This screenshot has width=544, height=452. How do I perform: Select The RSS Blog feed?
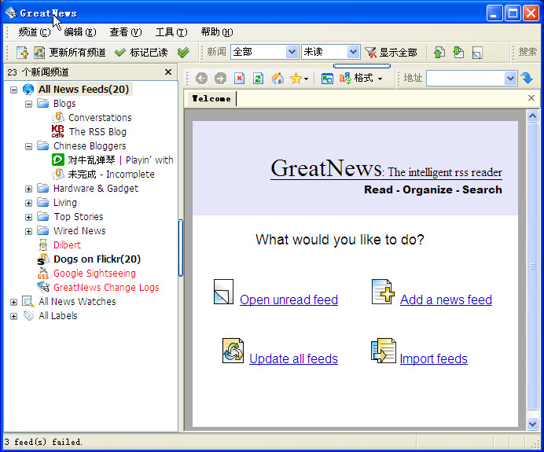pos(97,132)
